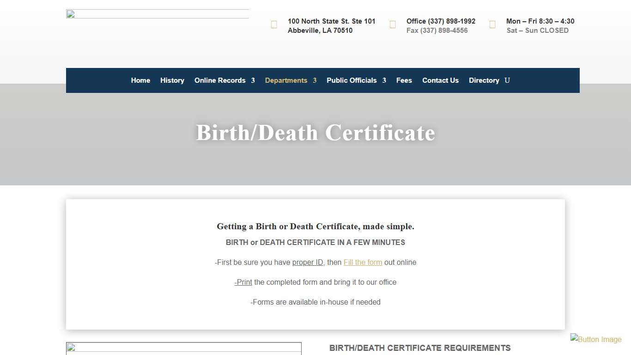Open the Fees page from navigation
This screenshot has height=355, width=631.
click(x=404, y=80)
